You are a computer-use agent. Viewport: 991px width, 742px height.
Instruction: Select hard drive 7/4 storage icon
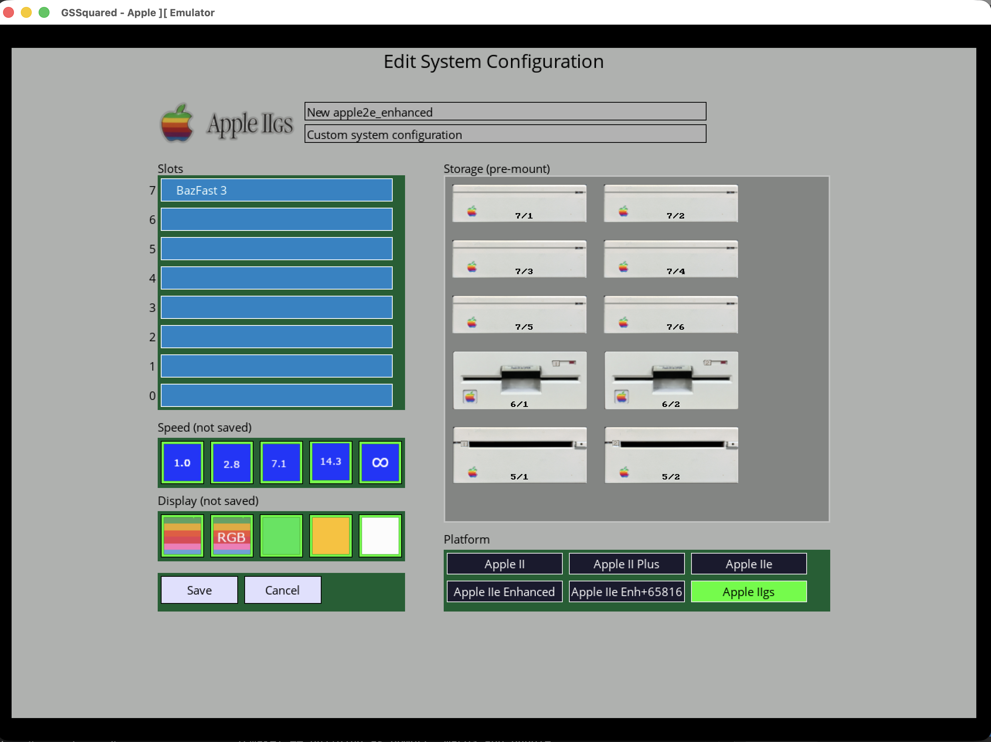click(x=671, y=259)
